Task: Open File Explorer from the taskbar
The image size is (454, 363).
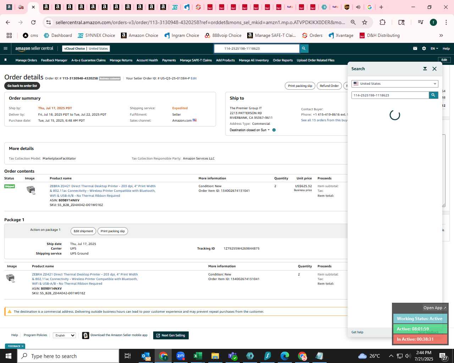Action: pos(215,356)
